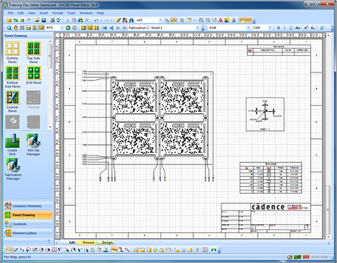Toggle bold text formatting
The height and width of the screenshot is (263, 337).
pos(279,28)
